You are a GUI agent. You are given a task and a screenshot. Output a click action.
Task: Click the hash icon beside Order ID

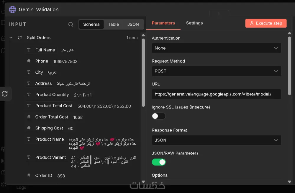(29, 176)
